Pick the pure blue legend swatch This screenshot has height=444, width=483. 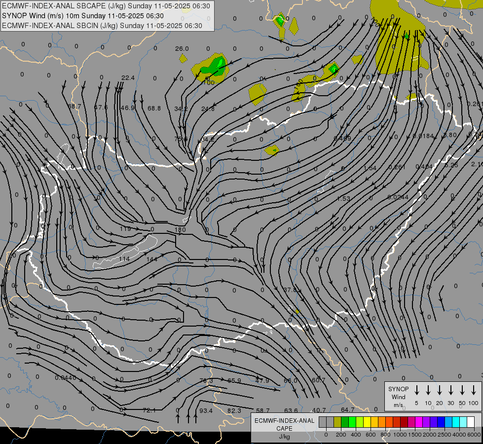pyautogui.click(x=441, y=422)
